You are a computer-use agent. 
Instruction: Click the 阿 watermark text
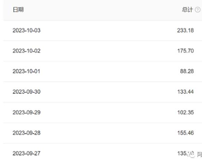(x=200, y=154)
